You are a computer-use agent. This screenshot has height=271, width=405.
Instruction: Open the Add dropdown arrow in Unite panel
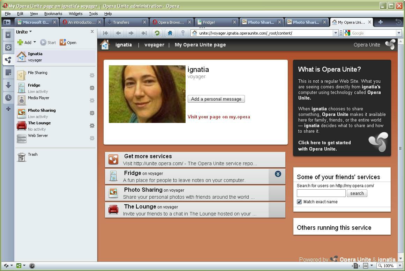click(x=35, y=42)
